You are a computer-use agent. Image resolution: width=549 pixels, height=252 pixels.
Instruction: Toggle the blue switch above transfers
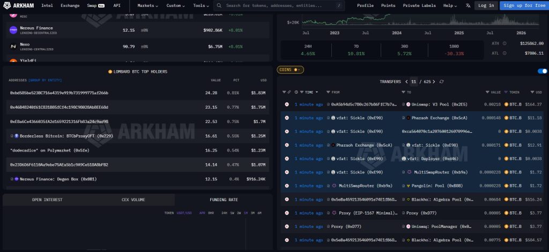click(x=542, y=71)
